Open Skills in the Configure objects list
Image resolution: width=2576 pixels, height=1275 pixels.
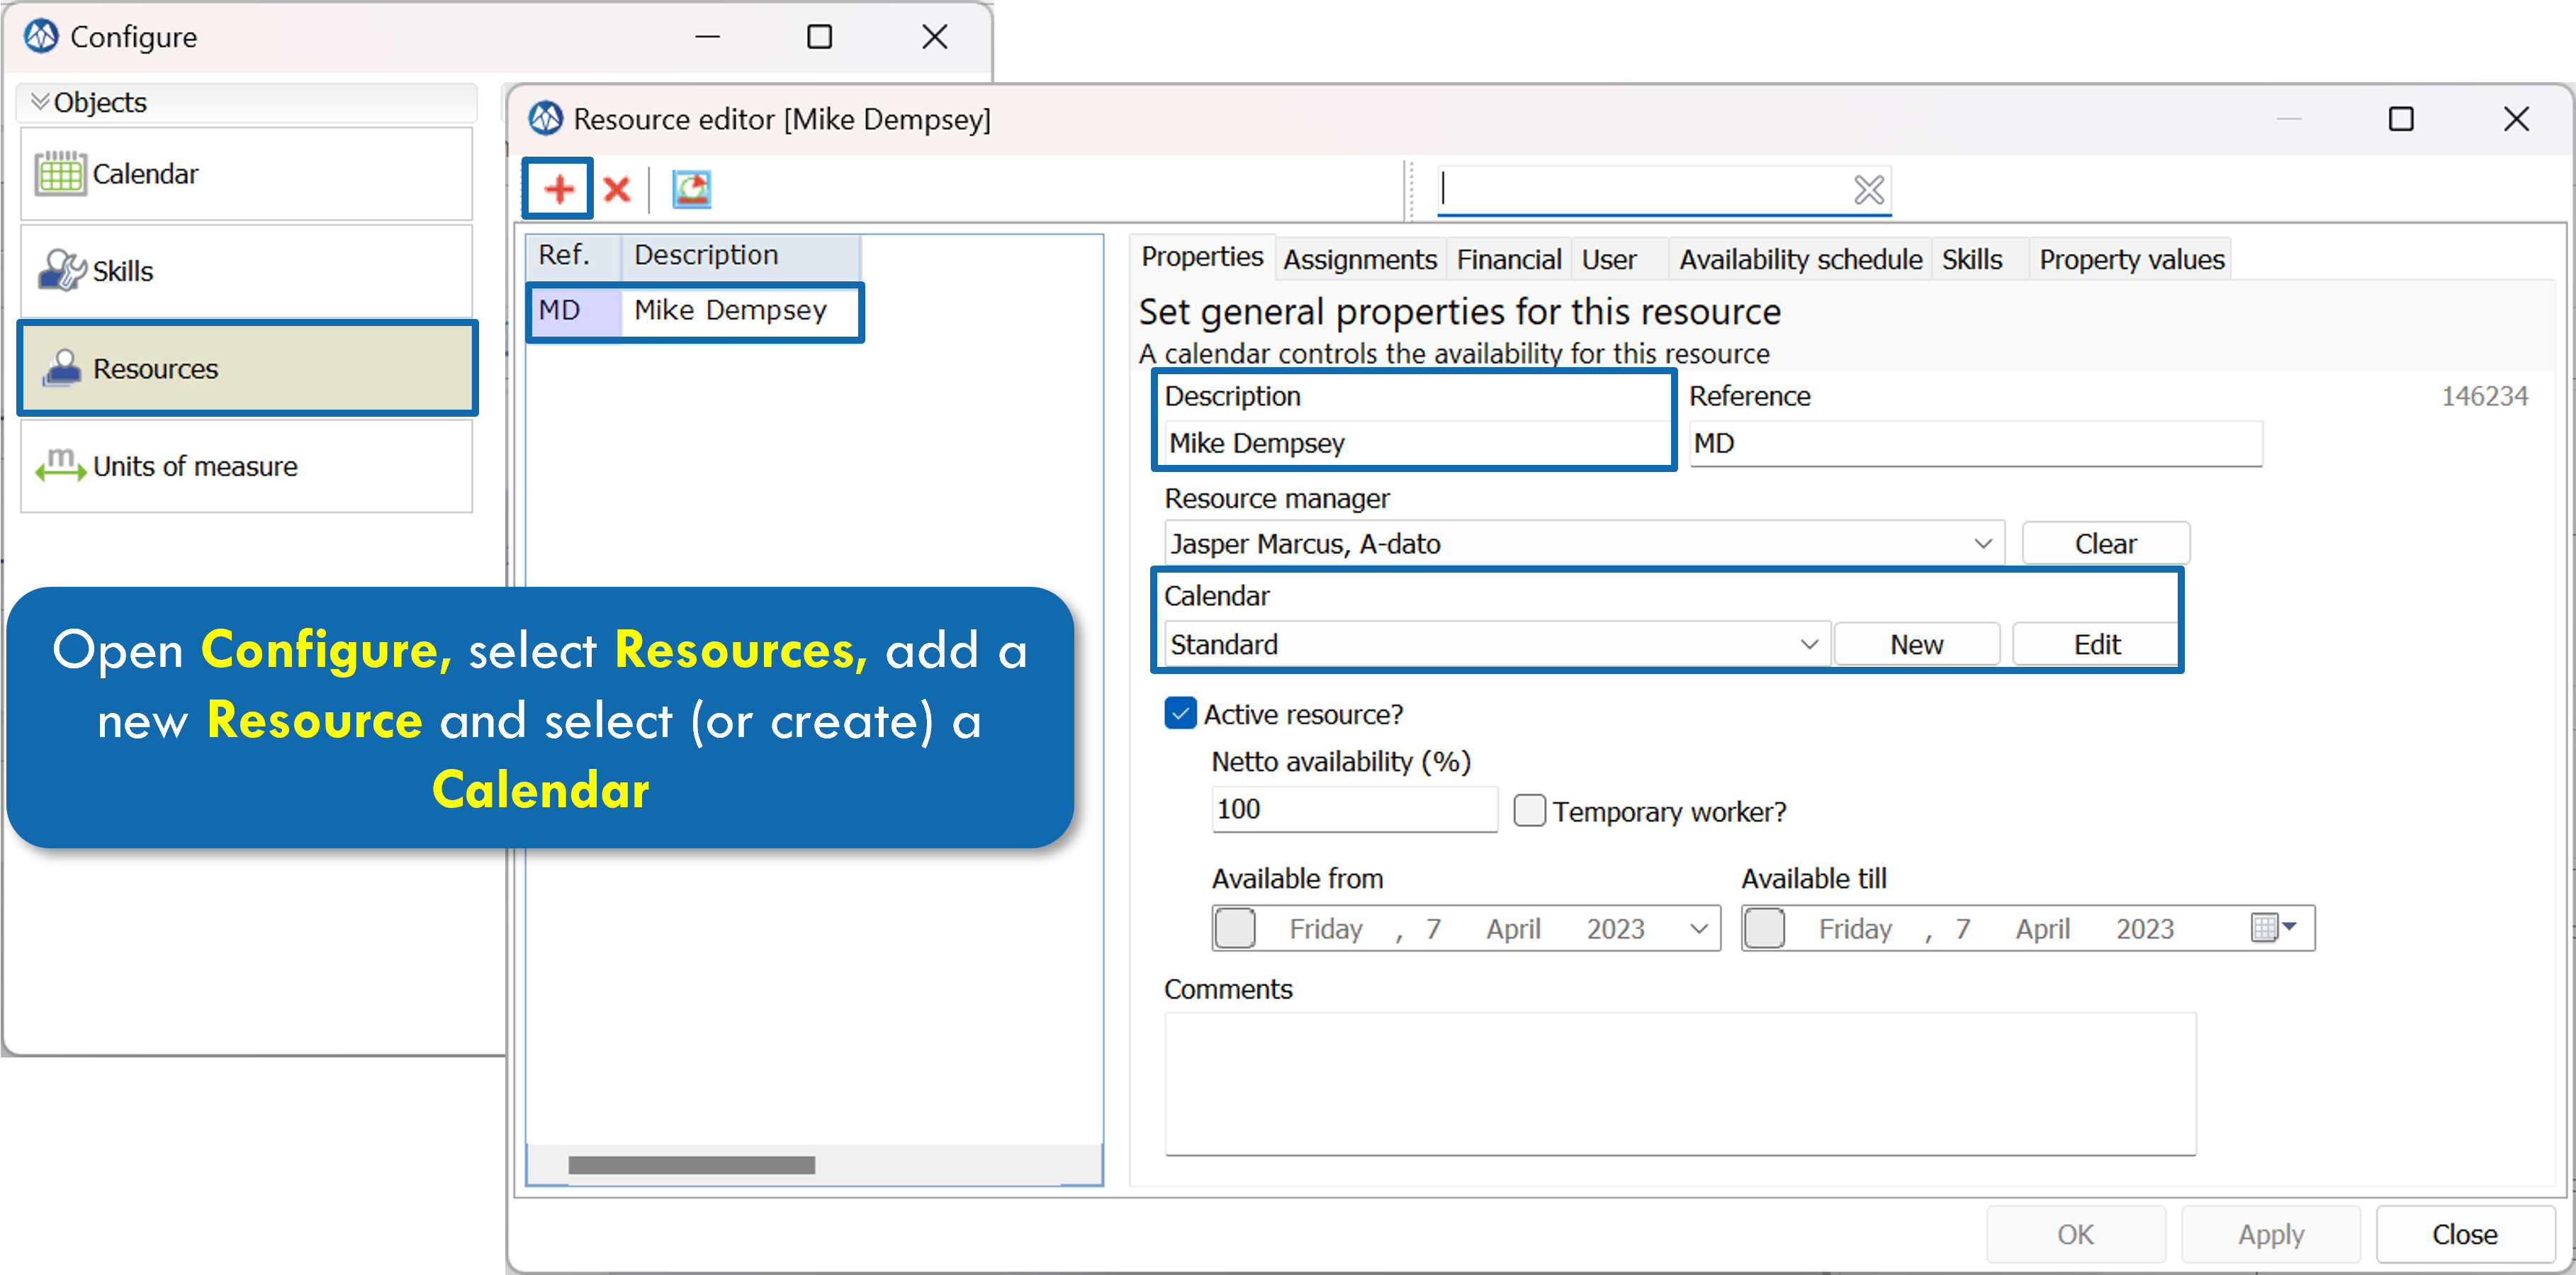pos(246,271)
